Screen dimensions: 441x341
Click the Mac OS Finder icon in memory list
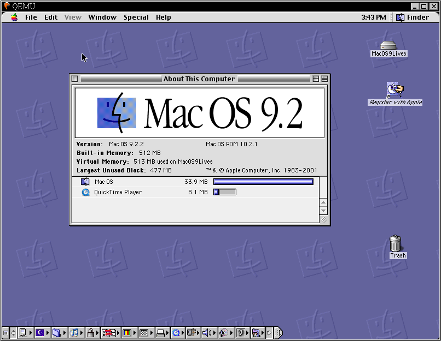pyautogui.click(x=85, y=182)
